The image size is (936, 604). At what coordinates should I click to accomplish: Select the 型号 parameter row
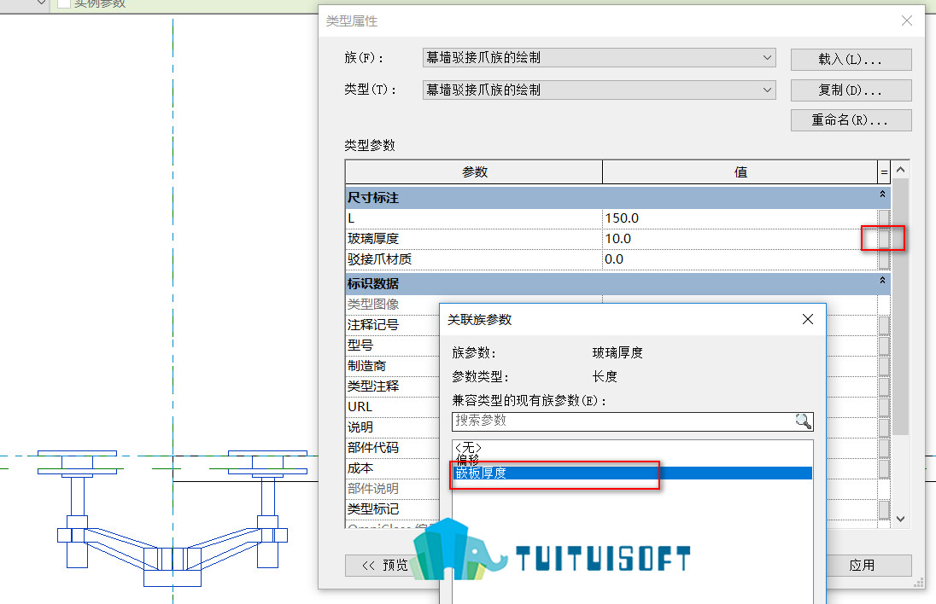tap(392, 346)
